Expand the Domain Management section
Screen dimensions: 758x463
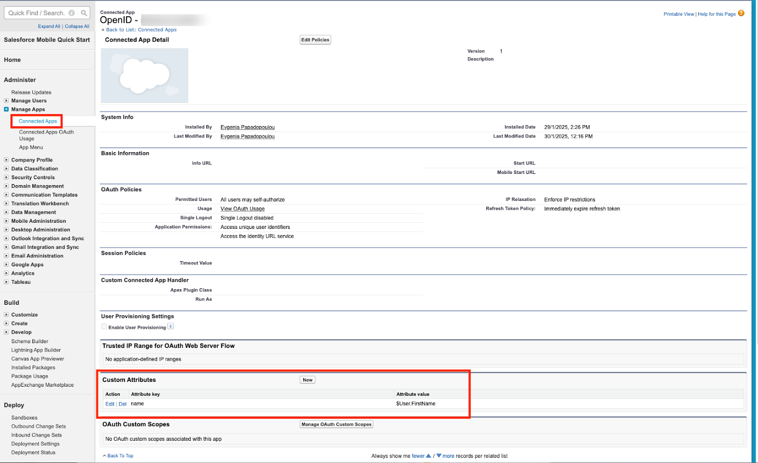point(6,186)
